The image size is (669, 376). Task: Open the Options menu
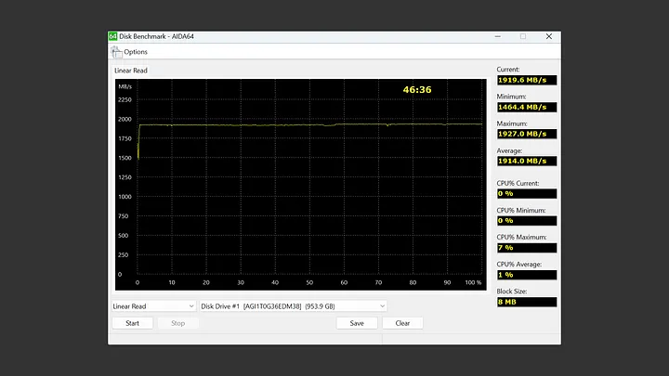click(135, 52)
